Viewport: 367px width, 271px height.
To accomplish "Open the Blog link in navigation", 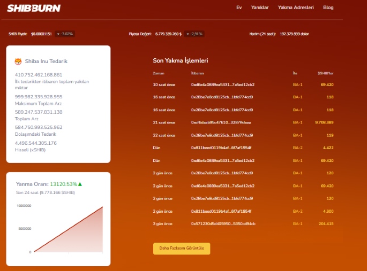I will click(328, 7).
